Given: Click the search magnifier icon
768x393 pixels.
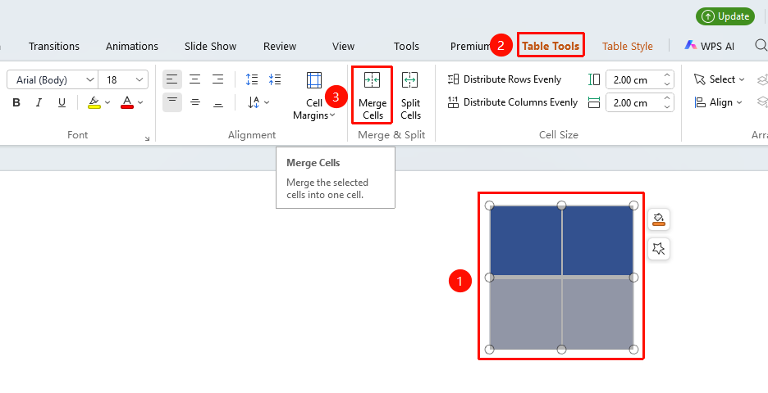Looking at the screenshot, I should [761, 45].
